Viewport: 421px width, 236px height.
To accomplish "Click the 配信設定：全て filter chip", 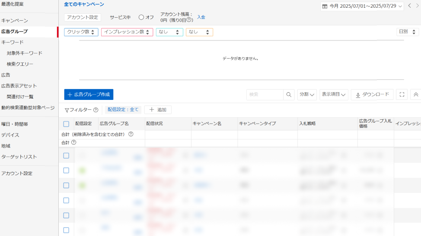I will point(123,110).
